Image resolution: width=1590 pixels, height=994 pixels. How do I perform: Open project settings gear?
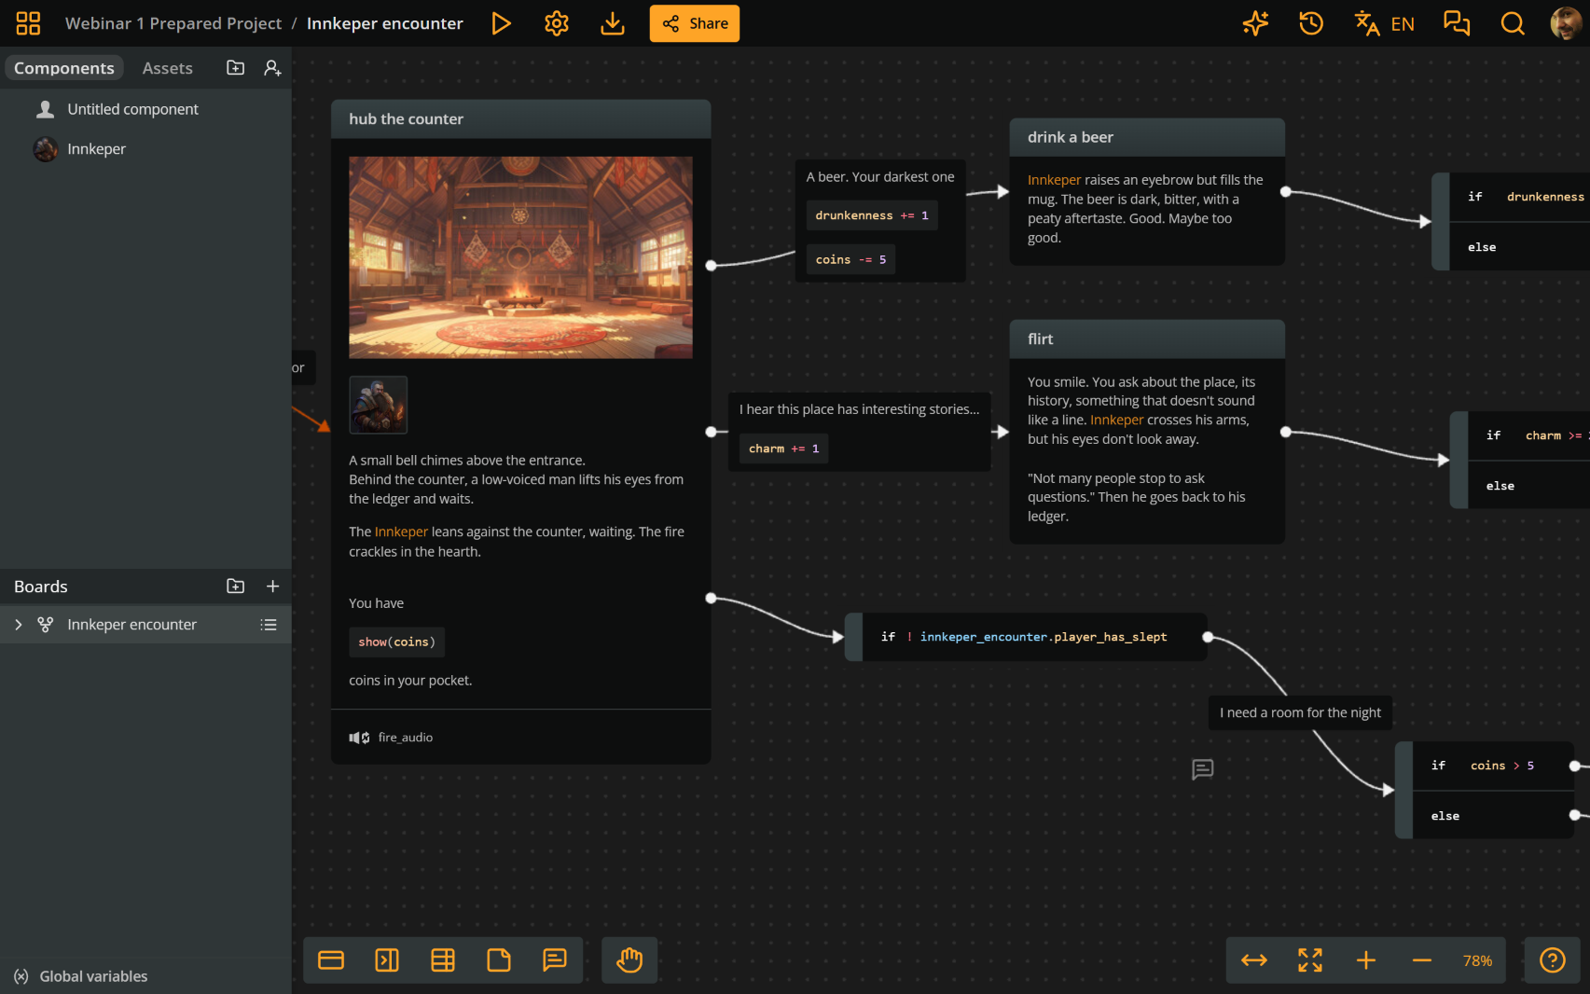[557, 23]
